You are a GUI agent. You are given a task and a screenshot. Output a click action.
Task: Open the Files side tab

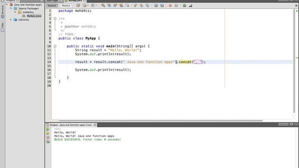(x=2, y=27)
